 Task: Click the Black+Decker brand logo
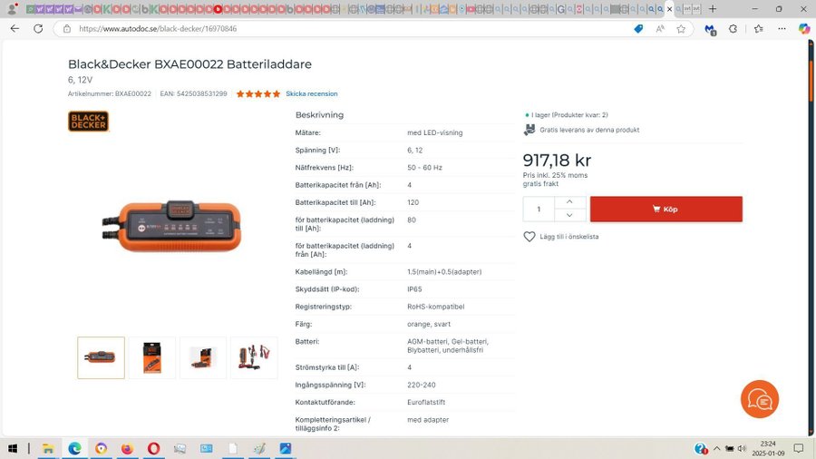(88, 121)
